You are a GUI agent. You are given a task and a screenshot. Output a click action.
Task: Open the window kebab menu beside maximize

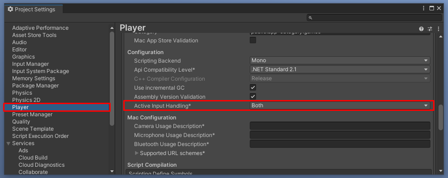[x=424, y=8]
